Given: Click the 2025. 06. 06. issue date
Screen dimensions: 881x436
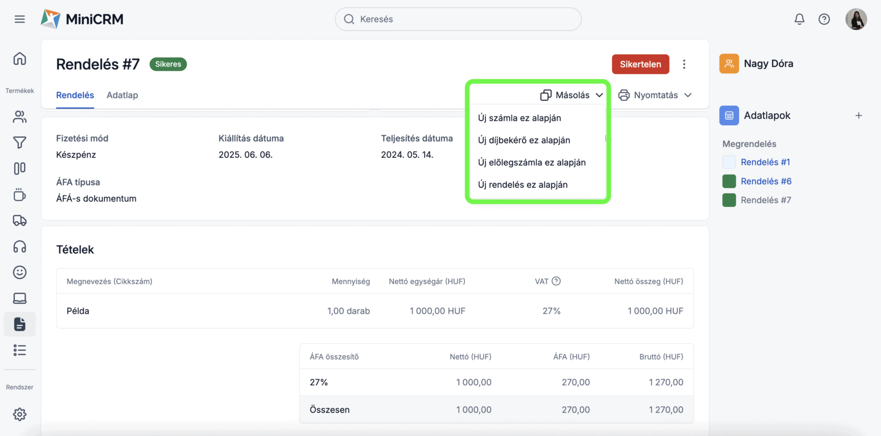Looking at the screenshot, I should pyautogui.click(x=245, y=155).
